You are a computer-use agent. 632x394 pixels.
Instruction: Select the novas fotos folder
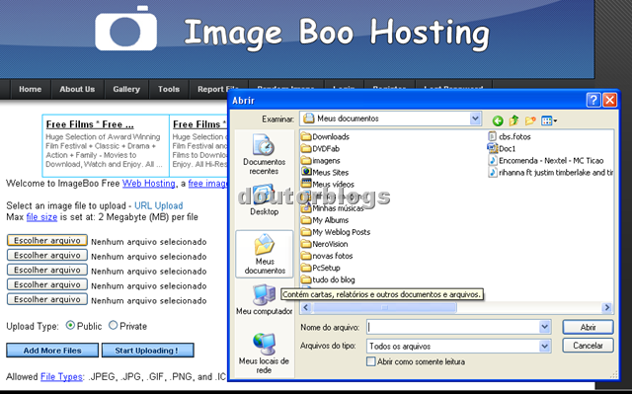327,256
